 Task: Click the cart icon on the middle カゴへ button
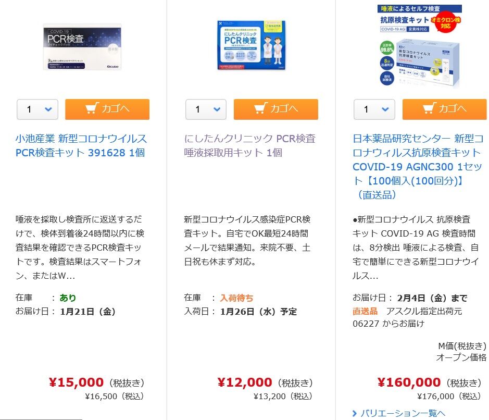pos(260,108)
